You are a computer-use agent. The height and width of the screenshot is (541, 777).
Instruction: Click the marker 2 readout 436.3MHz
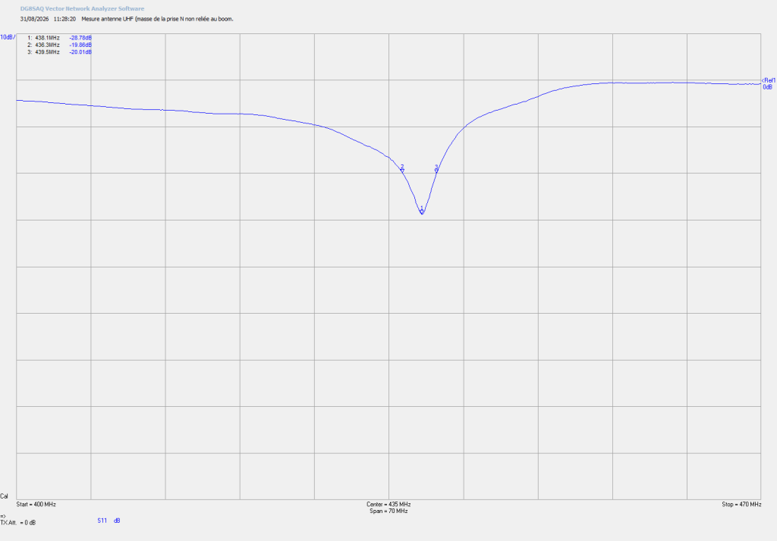click(47, 45)
